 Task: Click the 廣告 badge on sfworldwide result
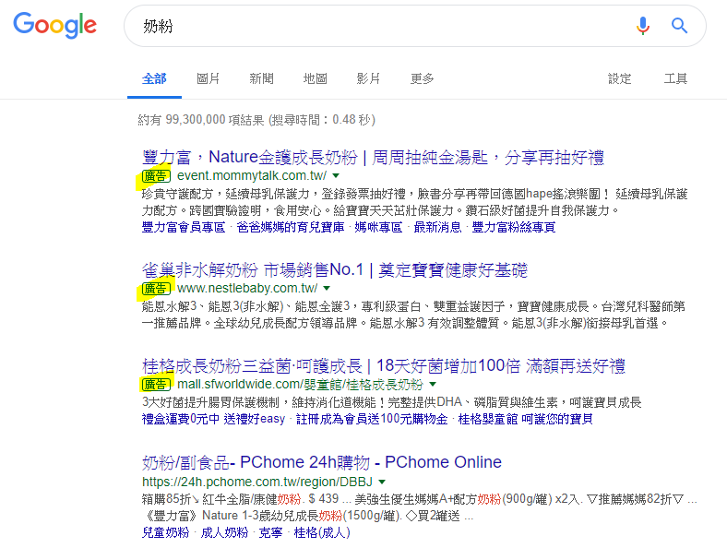point(156,385)
